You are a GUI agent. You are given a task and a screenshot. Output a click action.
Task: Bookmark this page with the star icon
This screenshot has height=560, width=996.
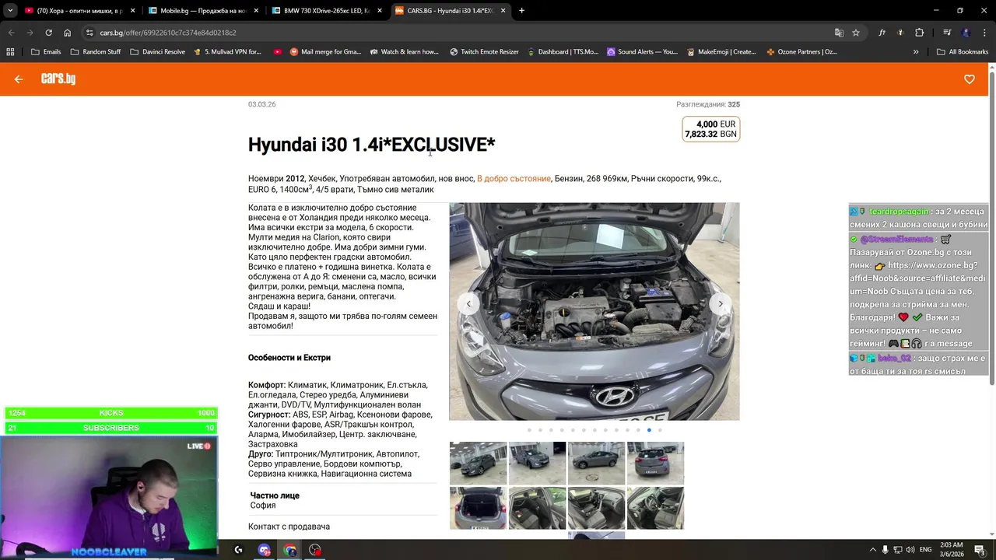pos(856,33)
